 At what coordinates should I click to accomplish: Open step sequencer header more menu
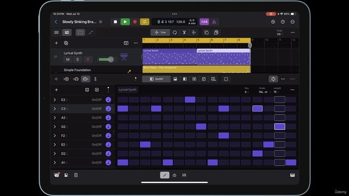pyautogui.click(x=292, y=90)
